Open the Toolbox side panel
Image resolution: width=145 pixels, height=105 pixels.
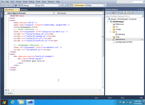(2, 13)
